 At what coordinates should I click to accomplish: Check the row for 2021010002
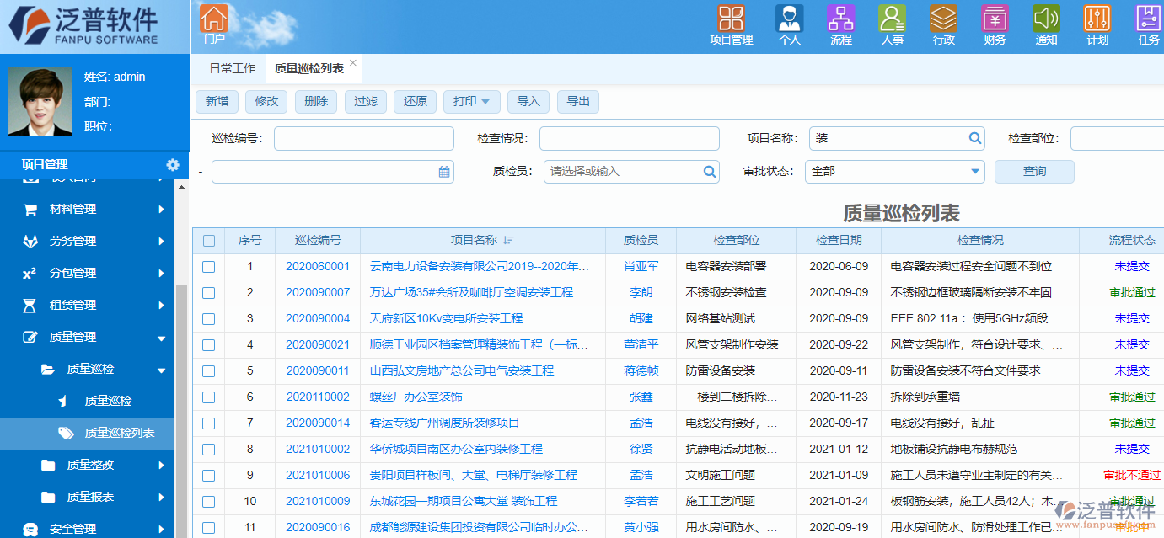tap(209, 450)
